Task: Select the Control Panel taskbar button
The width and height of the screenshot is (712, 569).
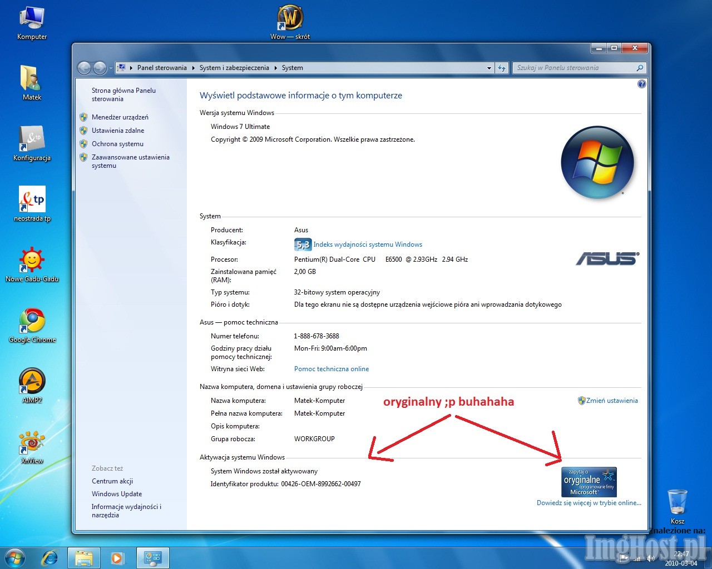Action: 153,558
